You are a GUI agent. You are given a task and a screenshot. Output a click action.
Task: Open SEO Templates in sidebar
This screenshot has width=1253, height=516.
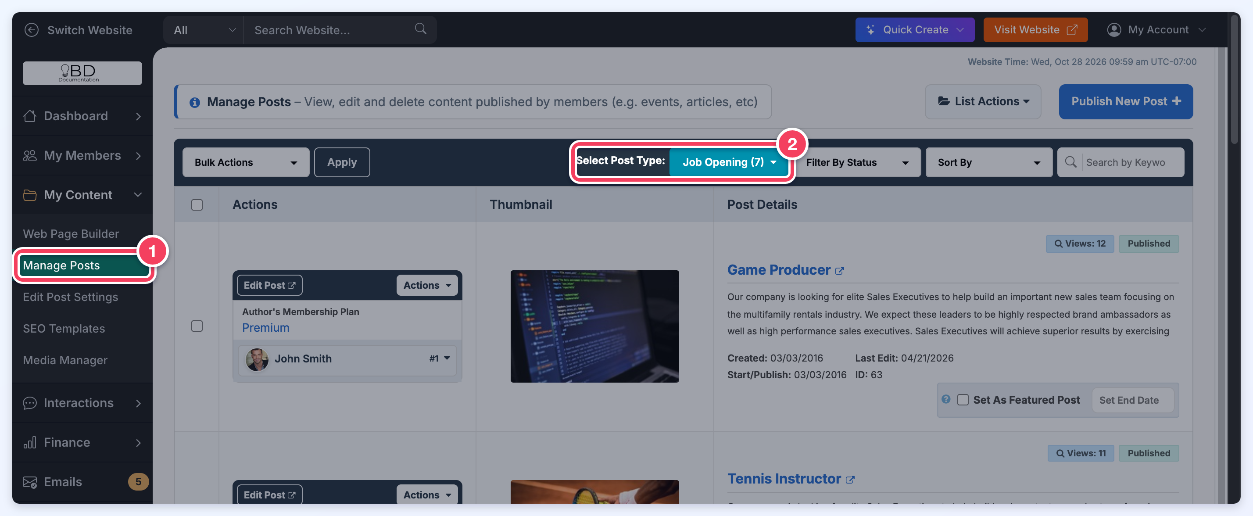click(64, 328)
